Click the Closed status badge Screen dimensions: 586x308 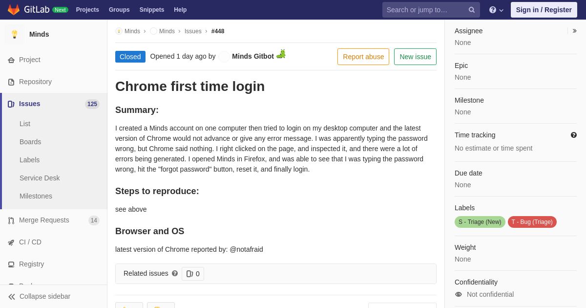coord(130,57)
